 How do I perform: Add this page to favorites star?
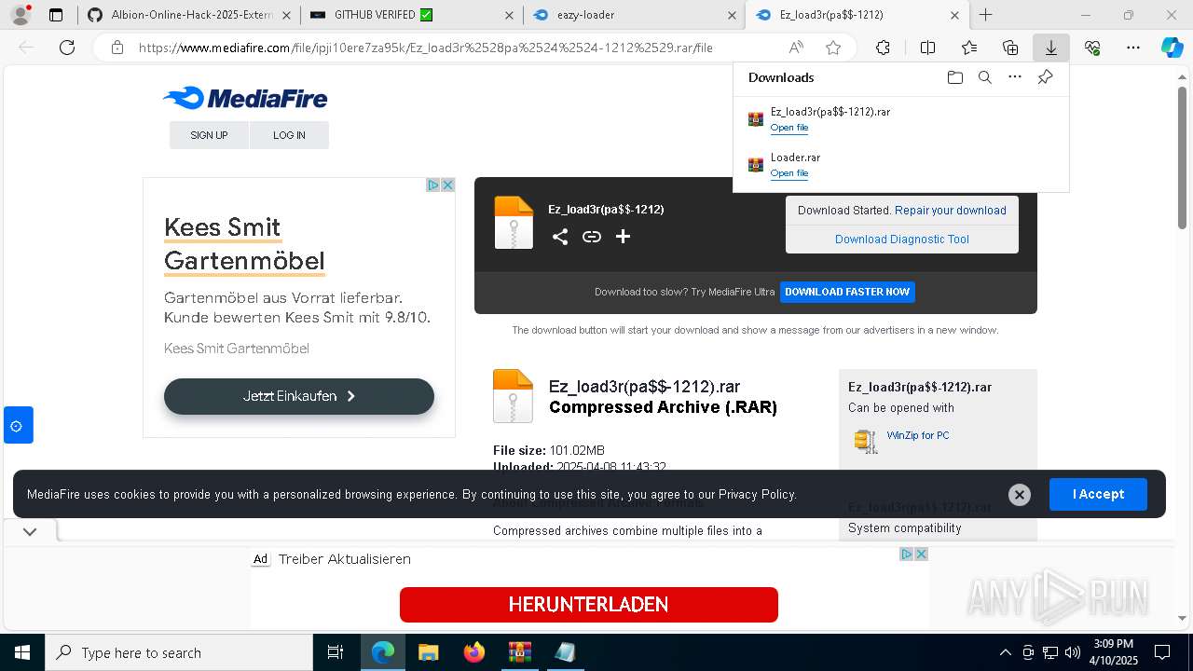click(x=833, y=48)
